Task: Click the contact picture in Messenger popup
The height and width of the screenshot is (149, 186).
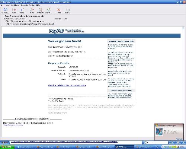Action: point(159,131)
